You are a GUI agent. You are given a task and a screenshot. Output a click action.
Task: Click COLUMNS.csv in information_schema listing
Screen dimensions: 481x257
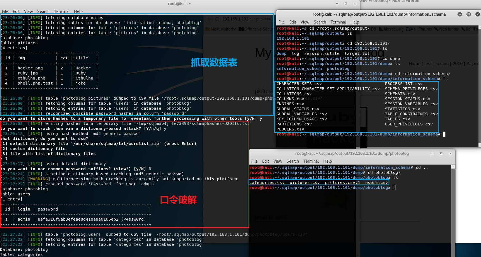coord(290,99)
